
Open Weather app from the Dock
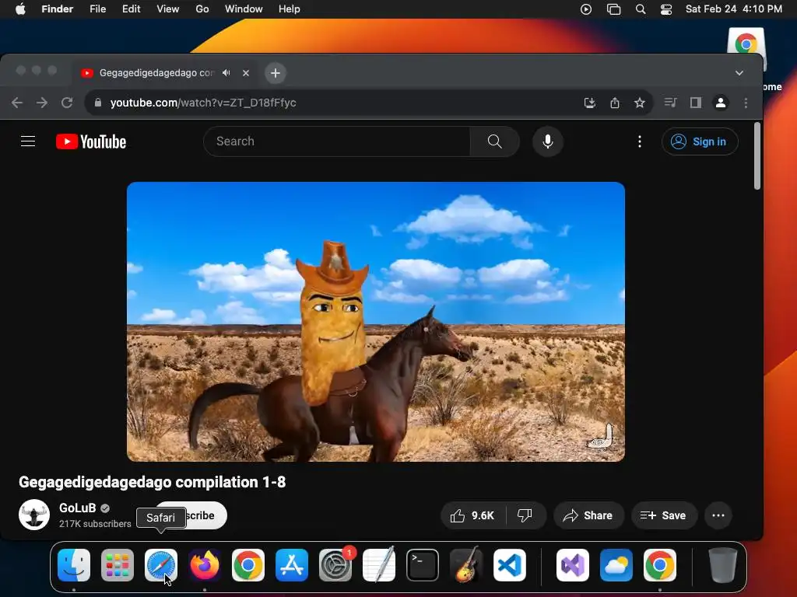pos(616,565)
